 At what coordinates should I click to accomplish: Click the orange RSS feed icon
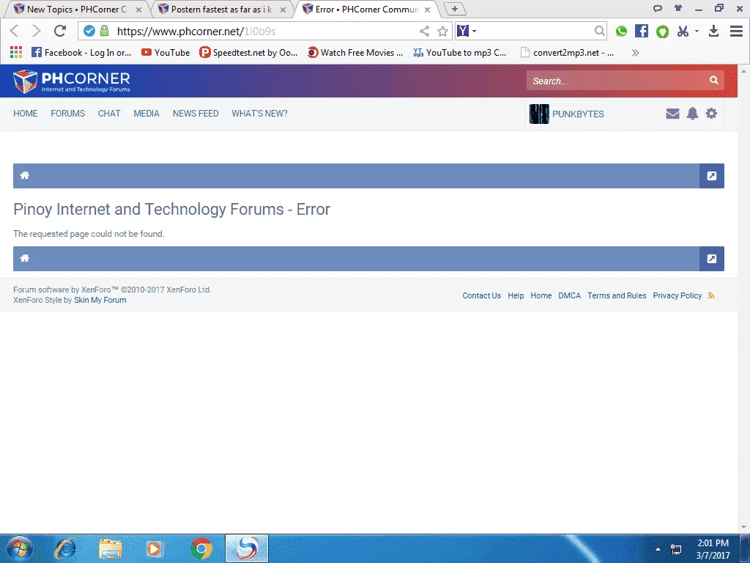click(711, 295)
